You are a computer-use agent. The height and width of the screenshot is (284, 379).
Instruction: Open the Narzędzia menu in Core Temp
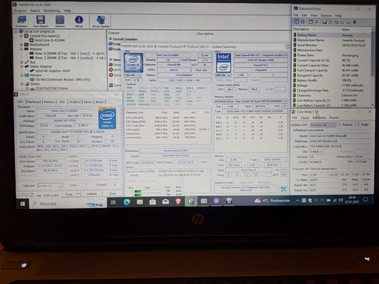point(319,118)
